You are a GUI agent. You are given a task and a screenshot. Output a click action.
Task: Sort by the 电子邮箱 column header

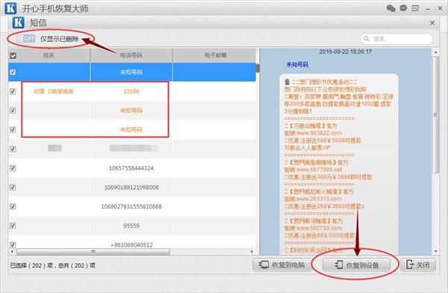[216, 55]
